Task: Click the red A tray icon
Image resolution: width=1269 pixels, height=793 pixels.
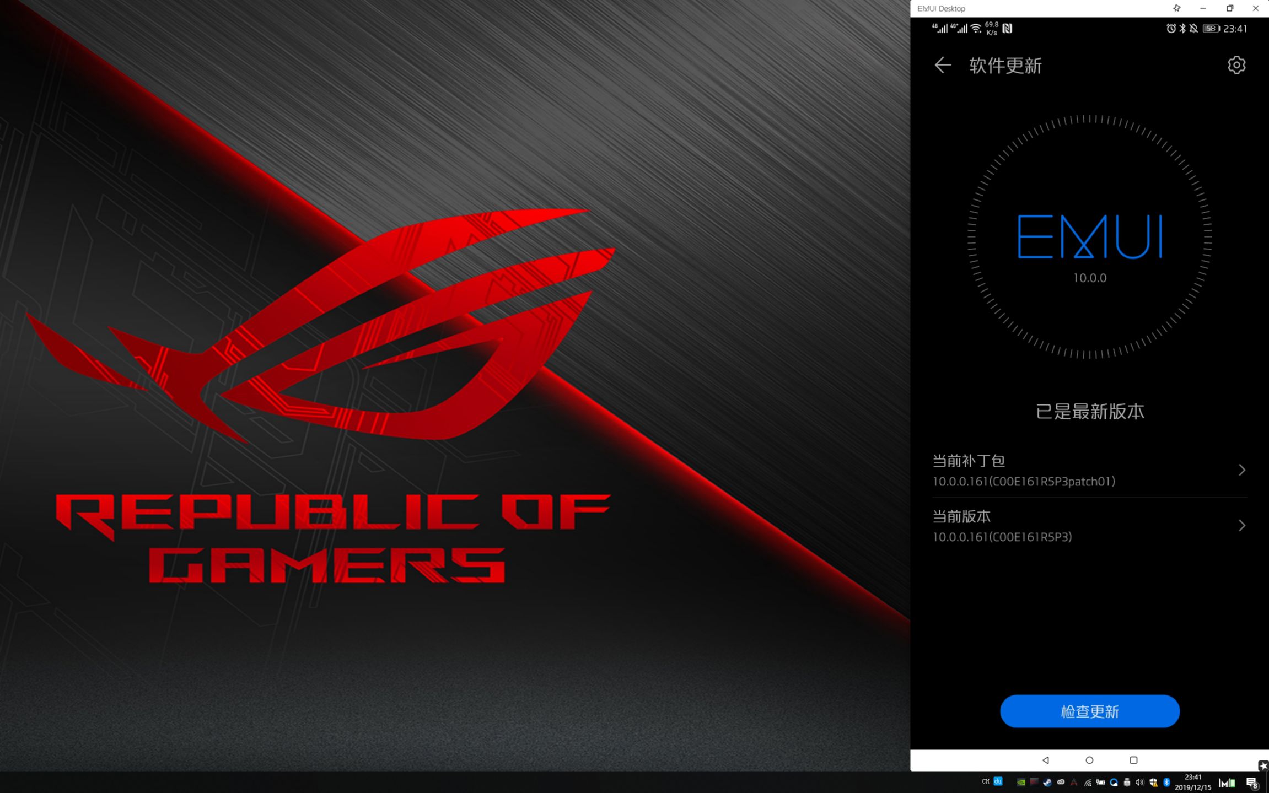Action: point(1074,782)
